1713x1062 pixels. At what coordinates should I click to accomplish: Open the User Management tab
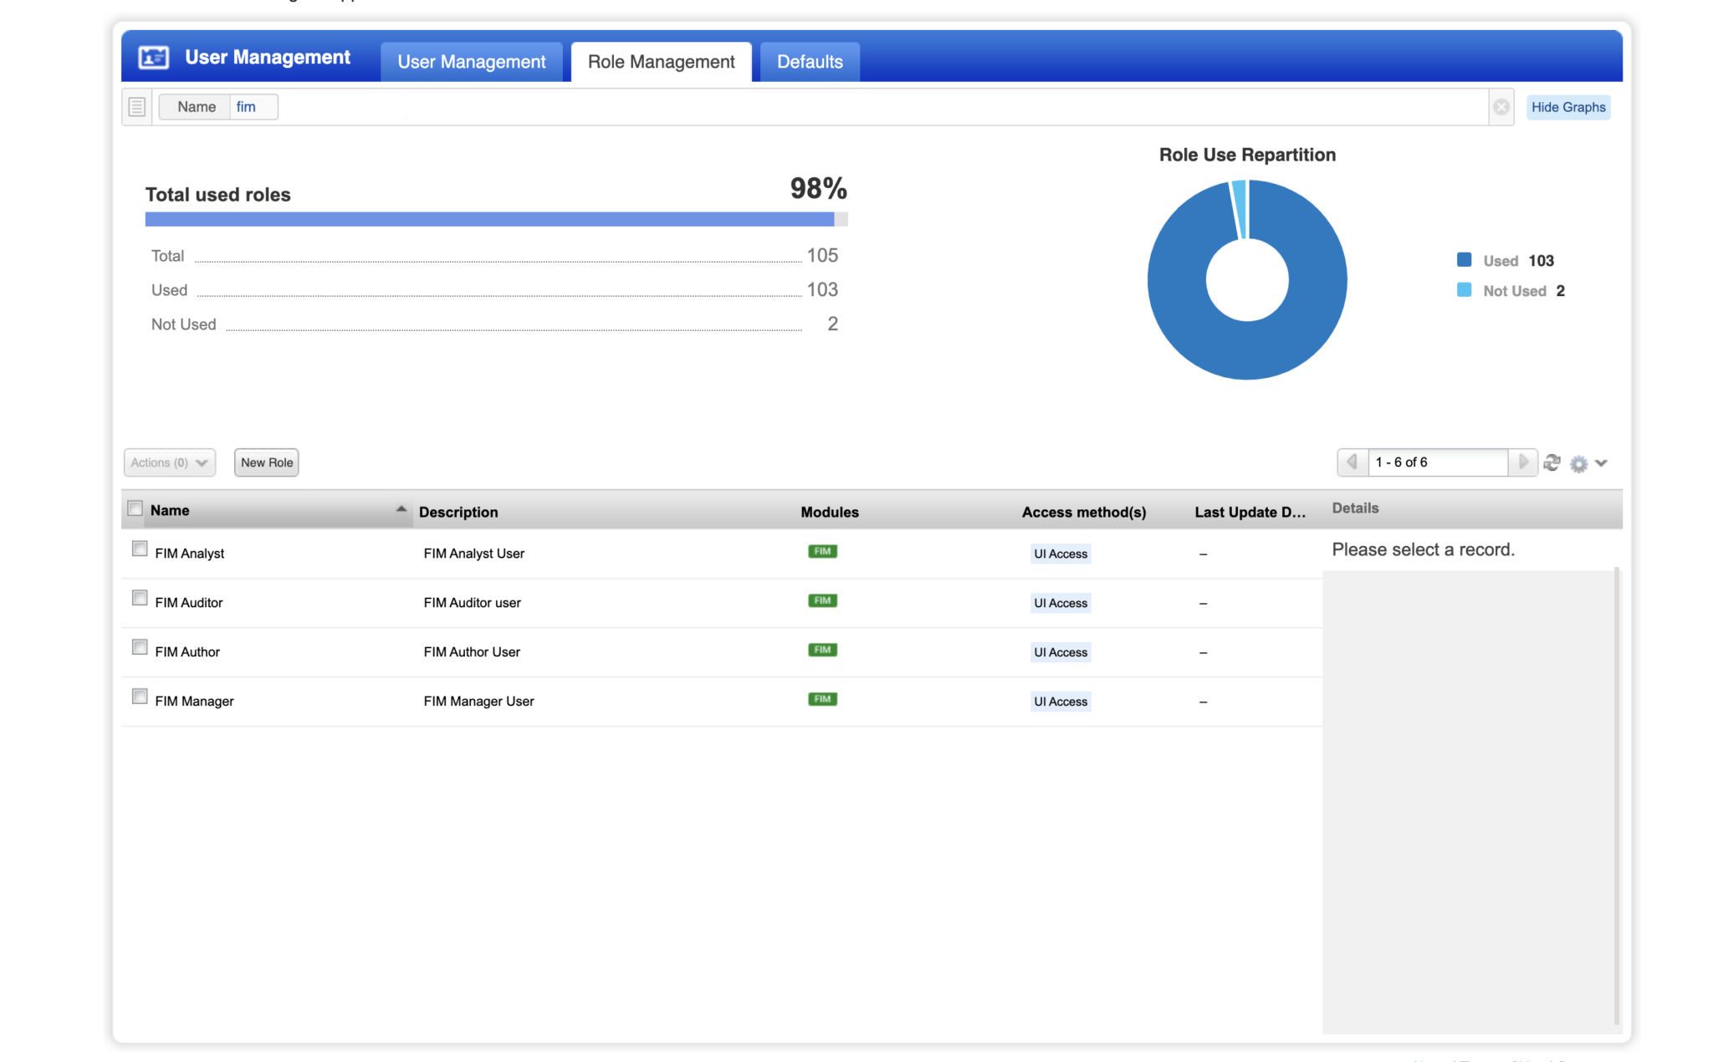[x=471, y=61]
